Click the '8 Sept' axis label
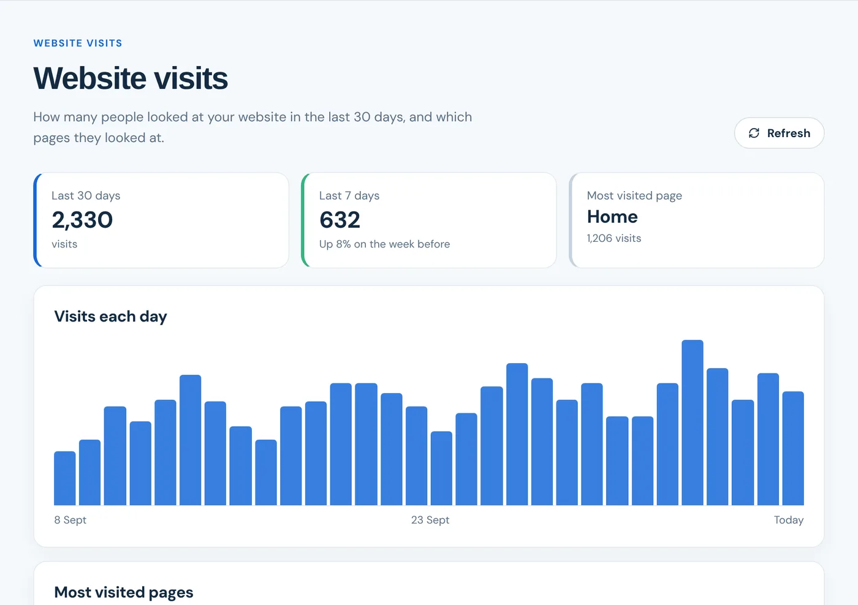 (x=70, y=520)
